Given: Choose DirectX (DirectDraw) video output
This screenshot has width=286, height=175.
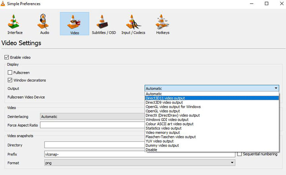Looking at the screenshot, I should (x=212, y=115).
